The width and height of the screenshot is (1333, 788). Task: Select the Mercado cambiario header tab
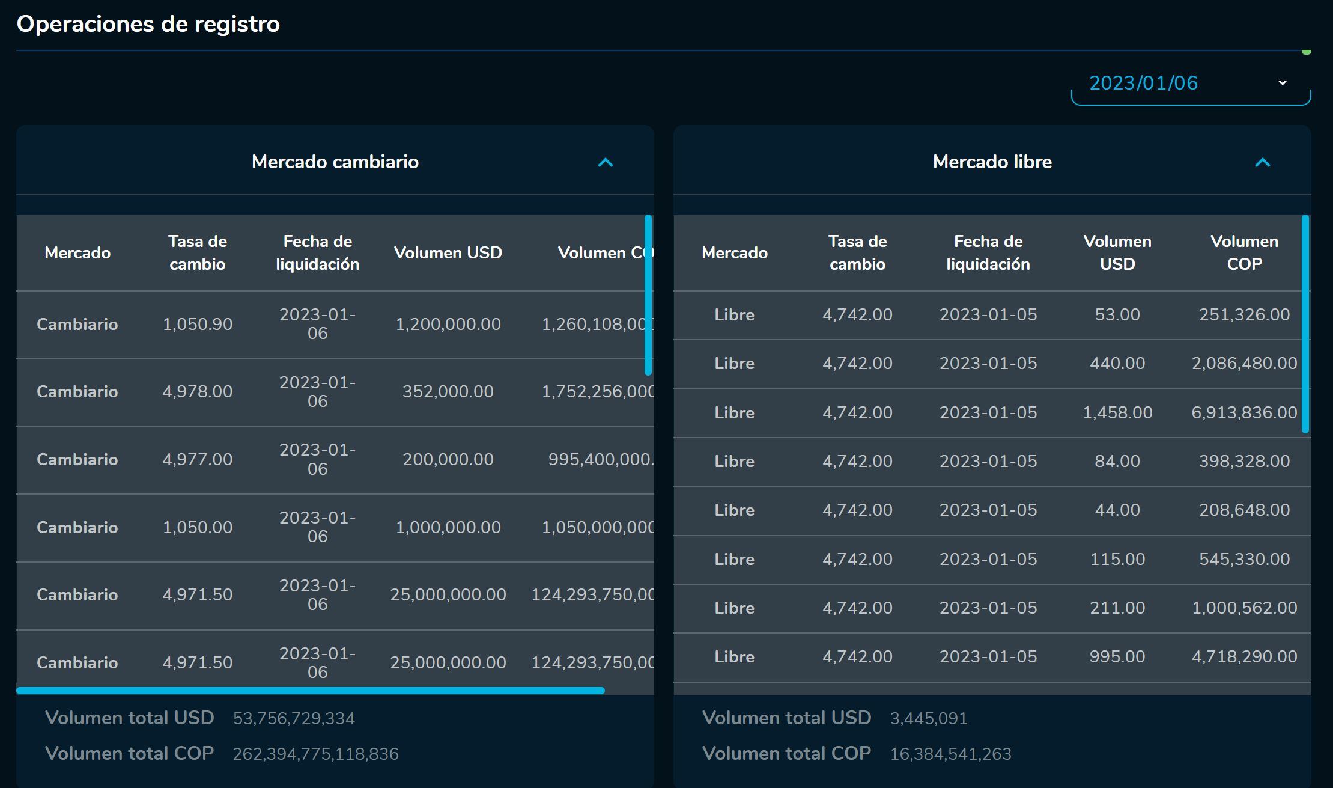[335, 162]
